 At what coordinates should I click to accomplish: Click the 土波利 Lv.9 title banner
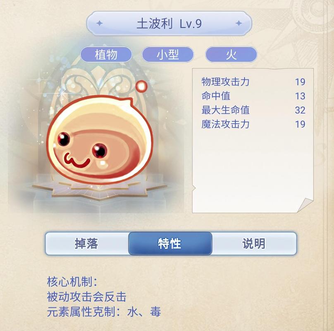[x=169, y=23]
